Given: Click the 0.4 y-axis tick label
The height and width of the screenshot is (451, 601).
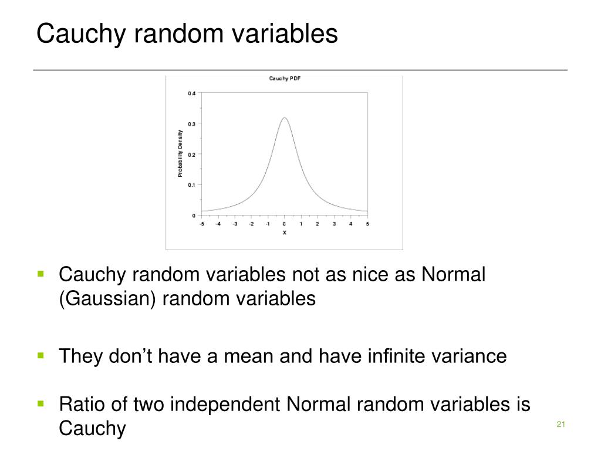Looking at the screenshot, I should [x=192, y=93].
